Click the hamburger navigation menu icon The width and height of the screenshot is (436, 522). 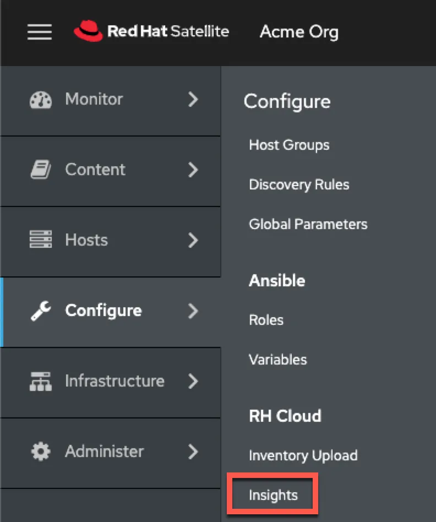39,32
